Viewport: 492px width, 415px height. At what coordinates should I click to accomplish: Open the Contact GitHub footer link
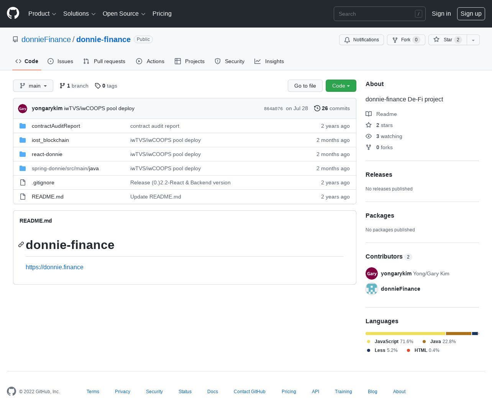click(x=249, y=391)
